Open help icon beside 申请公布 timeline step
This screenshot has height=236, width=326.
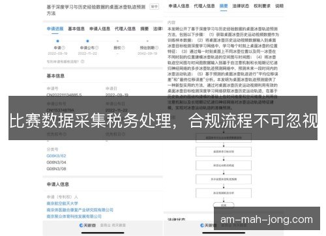point(97,48)
